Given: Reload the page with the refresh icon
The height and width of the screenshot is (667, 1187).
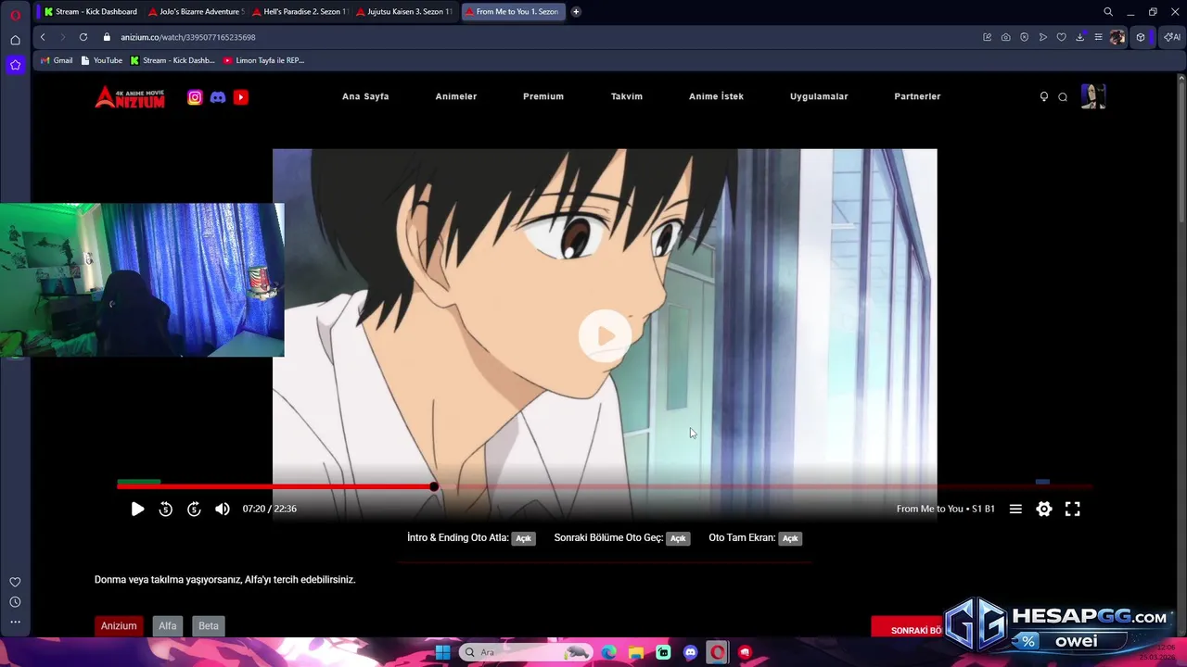Looking at the screenshot, I should [x=83, y=37].
